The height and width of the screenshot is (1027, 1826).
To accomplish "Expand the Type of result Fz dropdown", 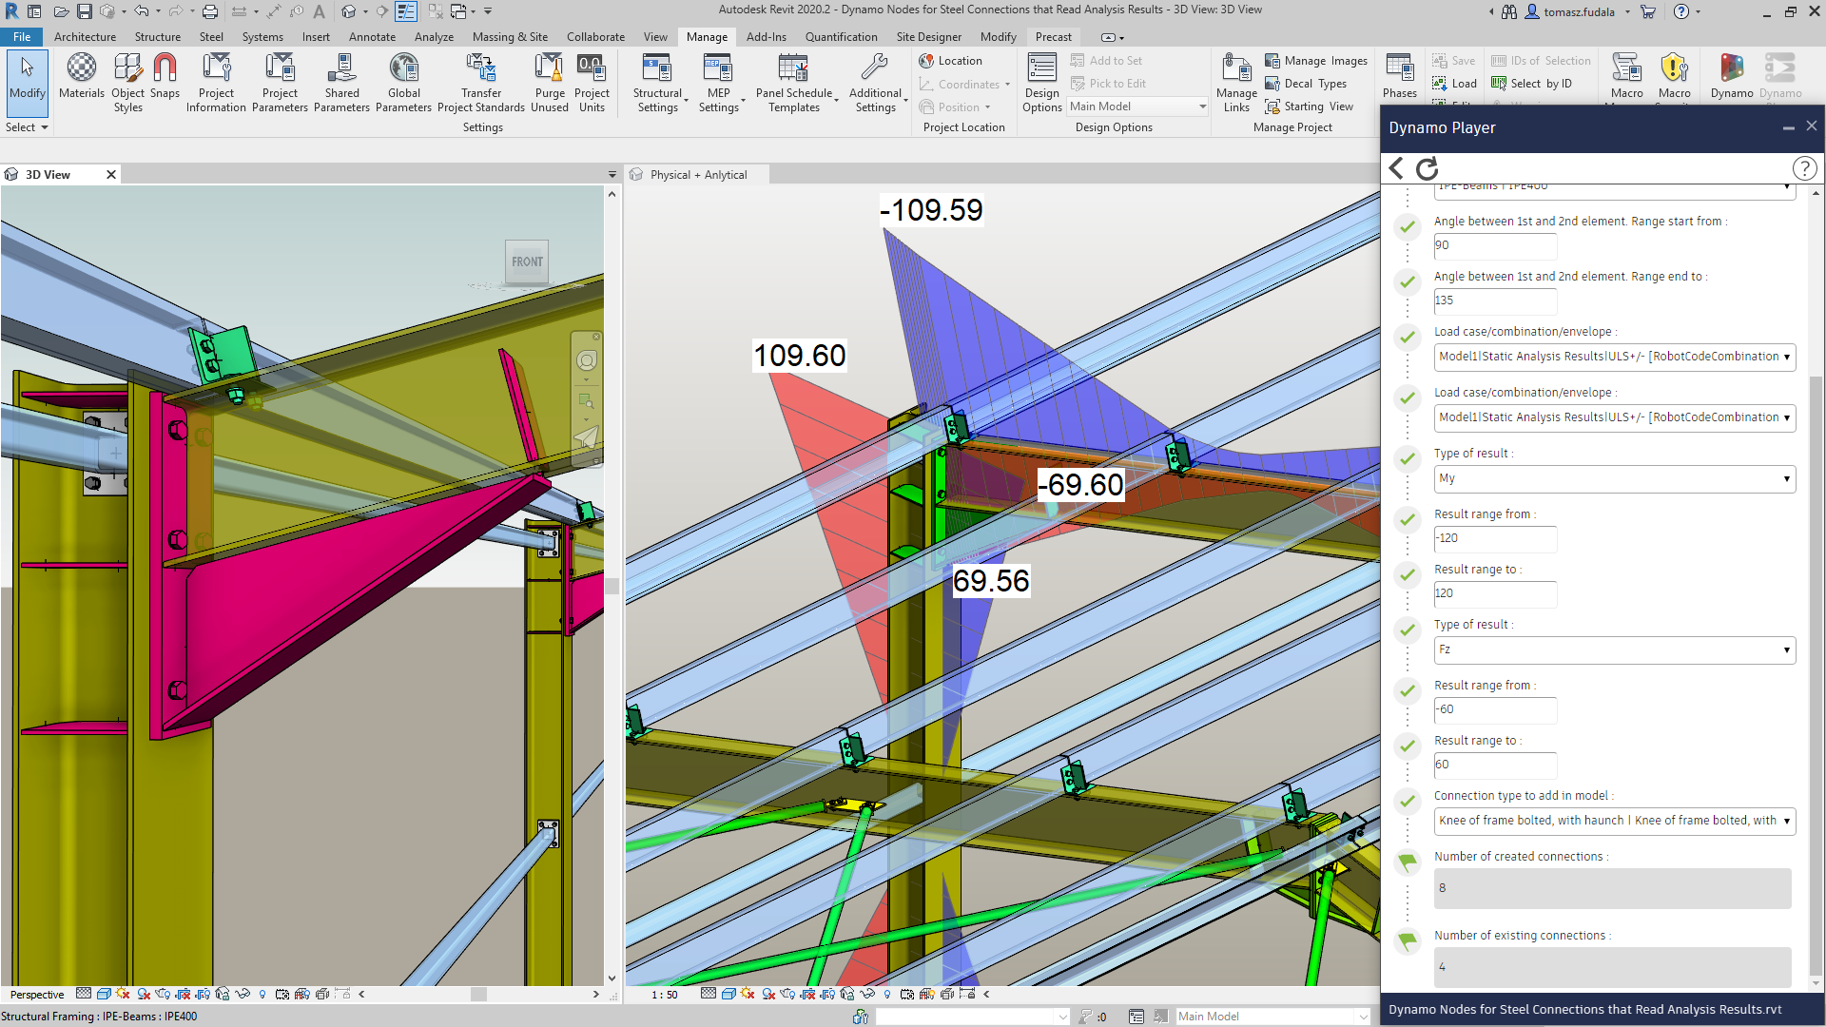I will 1614,649.
